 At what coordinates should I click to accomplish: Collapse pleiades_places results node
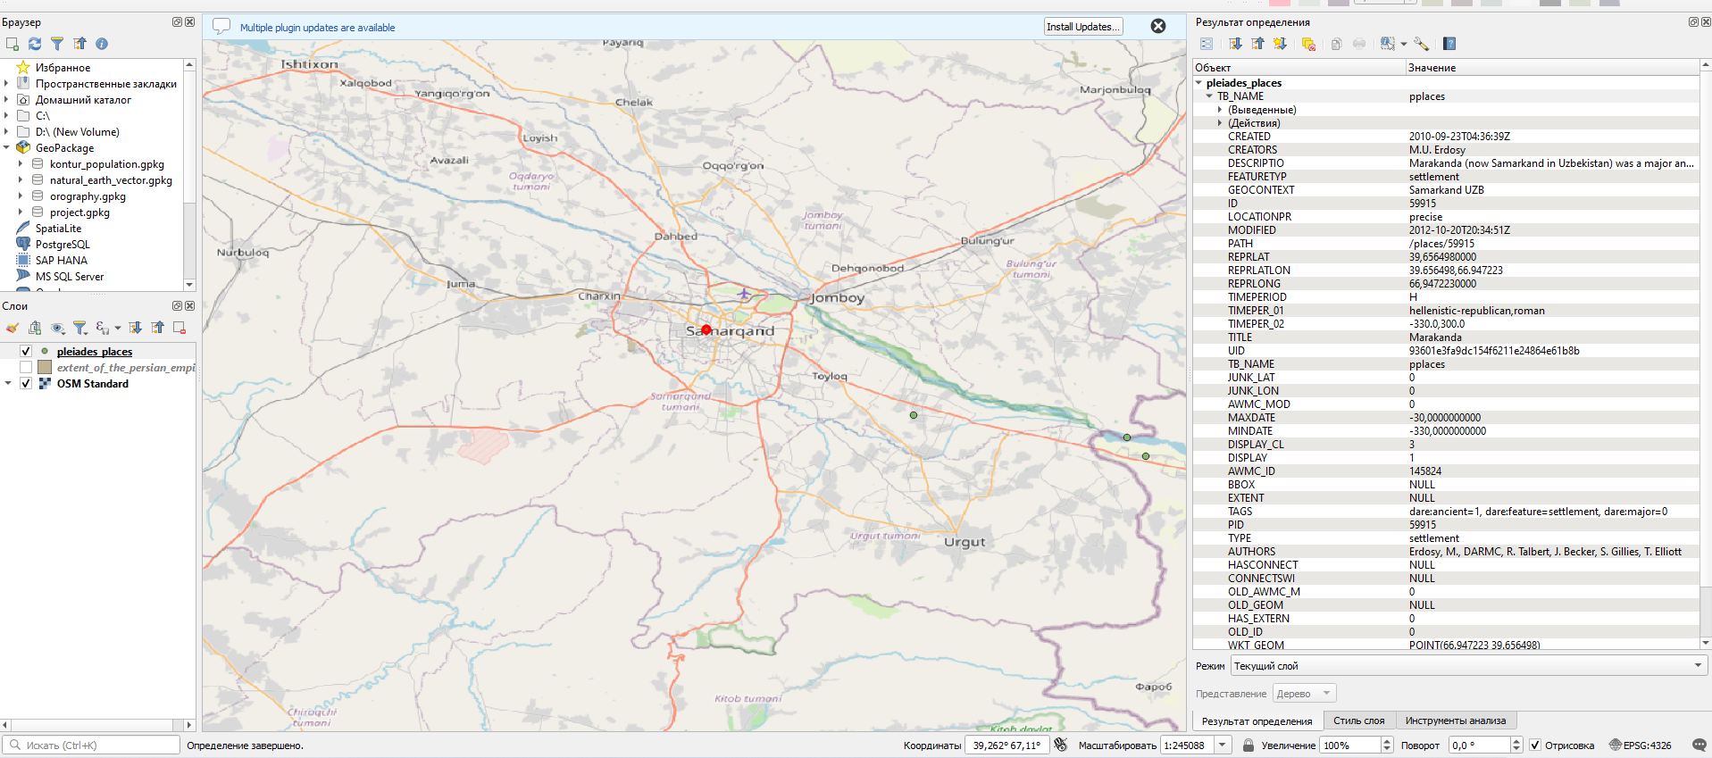(x=1199, y=83)
